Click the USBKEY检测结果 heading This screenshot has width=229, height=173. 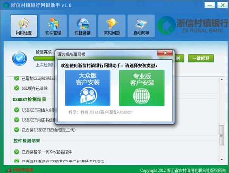click(x=29, y=100)
